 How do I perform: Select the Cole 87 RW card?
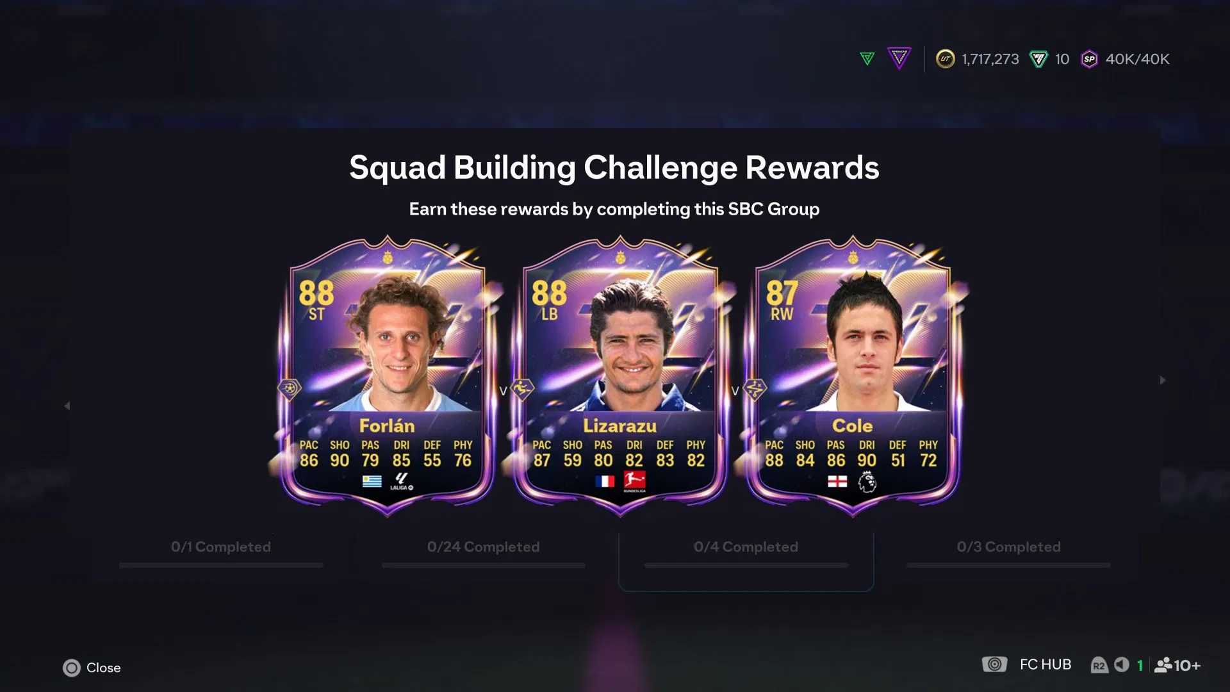(853, 377)
